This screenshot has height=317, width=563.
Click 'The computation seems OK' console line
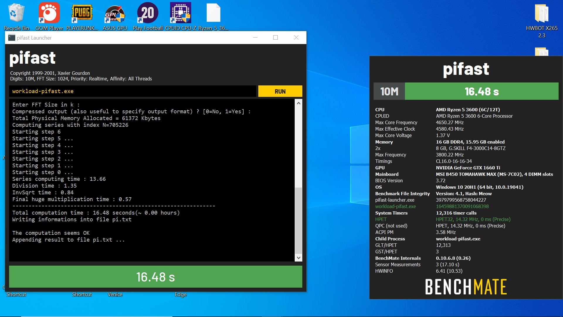point(51,233)
